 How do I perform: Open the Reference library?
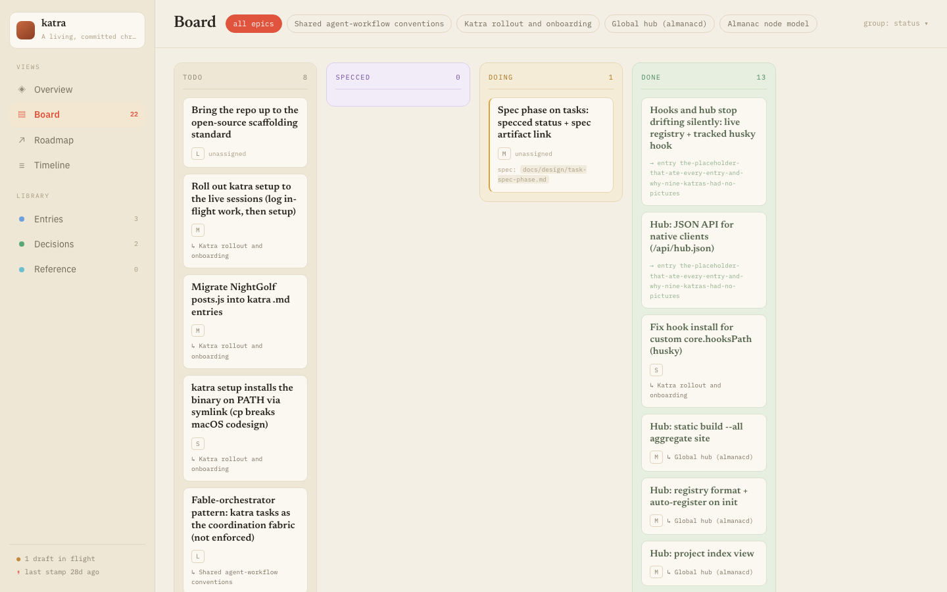point(77,269)
